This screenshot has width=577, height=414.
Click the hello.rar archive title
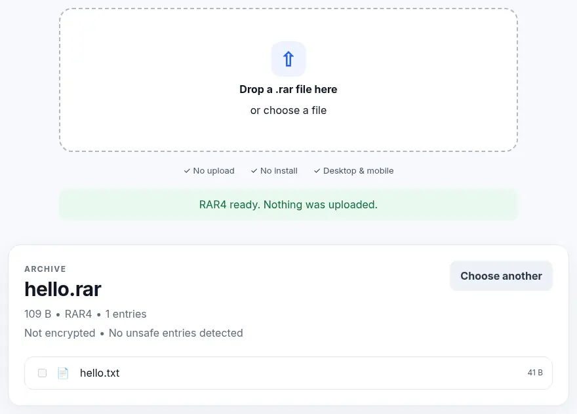(x=62, y=289)
